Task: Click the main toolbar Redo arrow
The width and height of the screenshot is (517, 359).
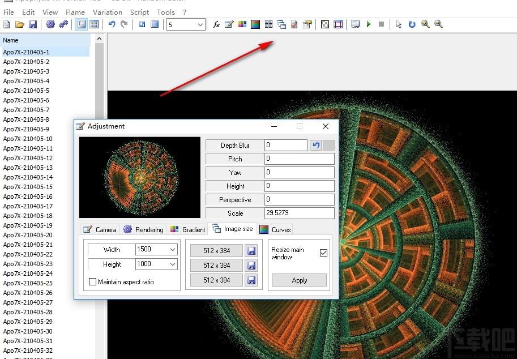Action: tap(125, 24)
